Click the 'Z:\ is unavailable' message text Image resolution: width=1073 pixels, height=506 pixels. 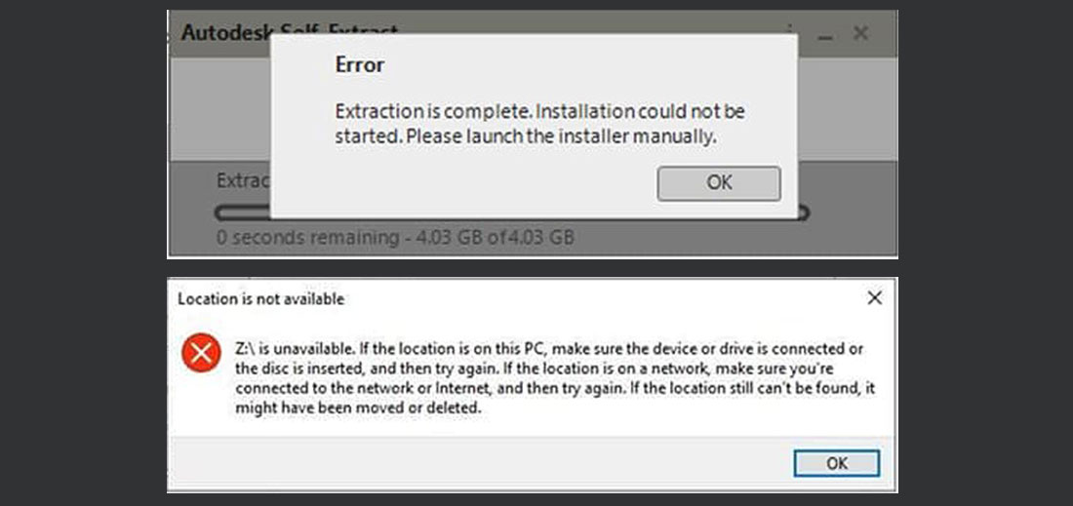pyautogui.click(x=295, y=349)
